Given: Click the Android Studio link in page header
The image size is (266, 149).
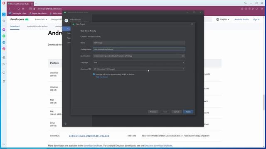Looking at the screenshot, I should [x=241, y=19].
